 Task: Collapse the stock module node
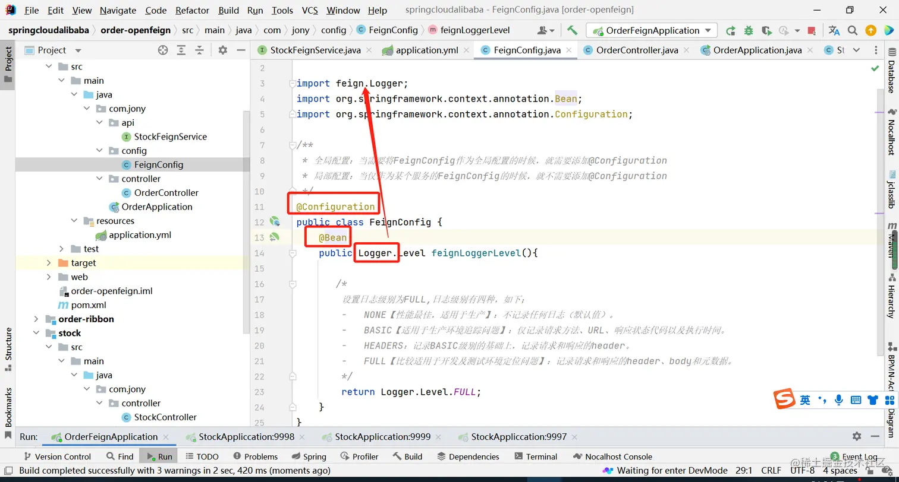click(x=36, y=333)
